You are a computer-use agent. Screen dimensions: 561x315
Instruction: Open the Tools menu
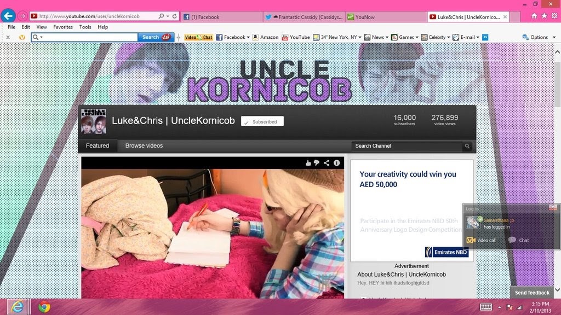coord(85,27)
